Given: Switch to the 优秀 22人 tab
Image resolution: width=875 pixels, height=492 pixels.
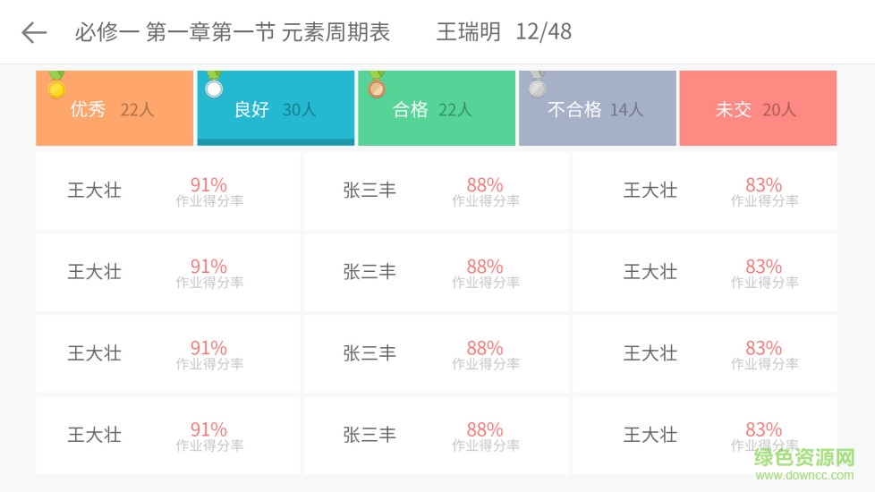Looking at the screenshot, I should pyautogui.click(x=114, y=110).
